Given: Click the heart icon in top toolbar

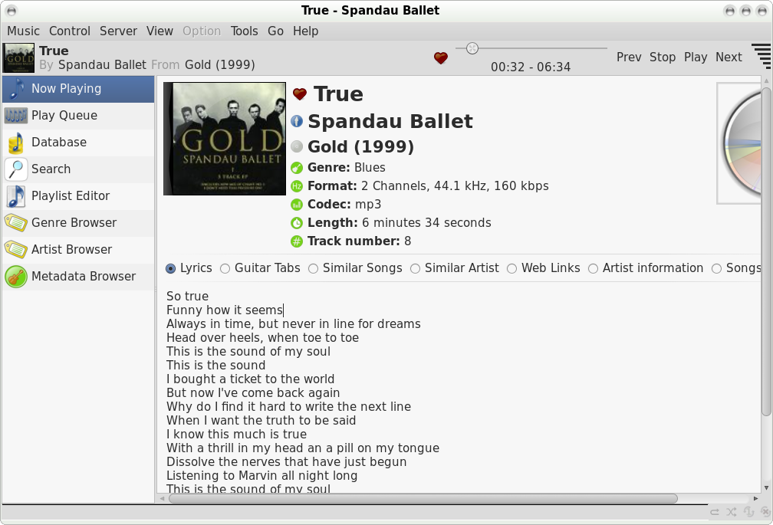Looking at the screenshot, I should tap(440, 57).
